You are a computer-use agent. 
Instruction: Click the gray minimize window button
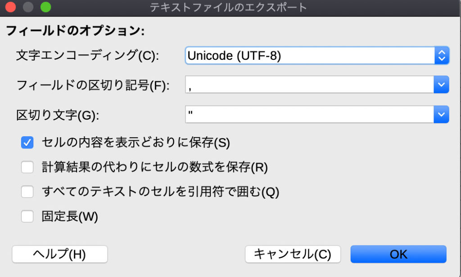coord(28,7)
